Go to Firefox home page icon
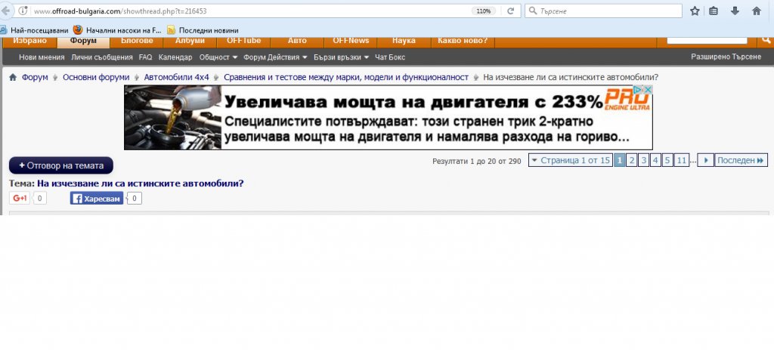 (x=756, y=11)
